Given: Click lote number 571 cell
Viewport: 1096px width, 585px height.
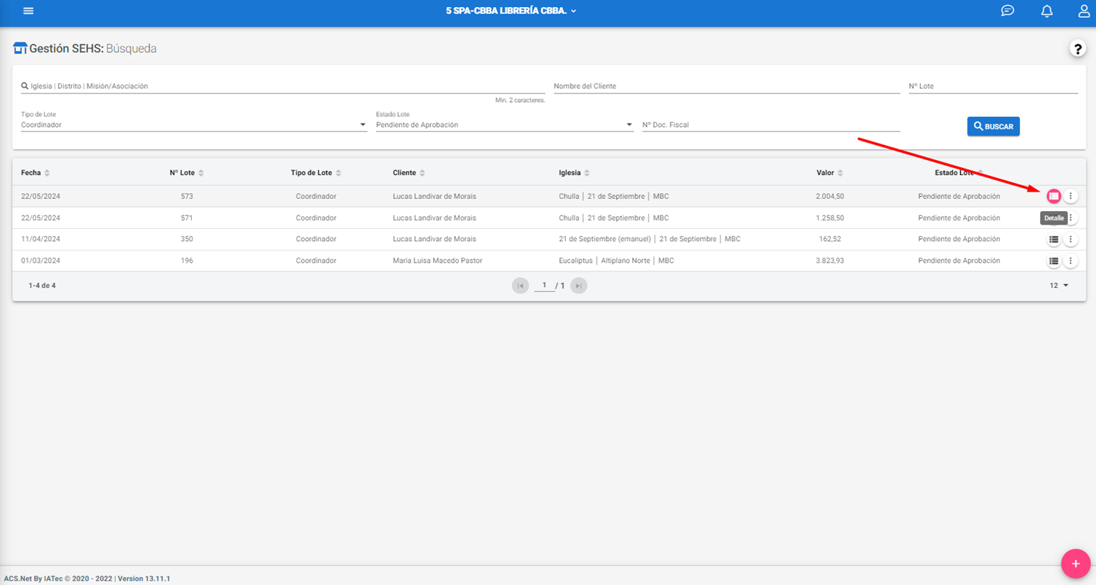Looking at the screenshot, I should pos(187,217).
